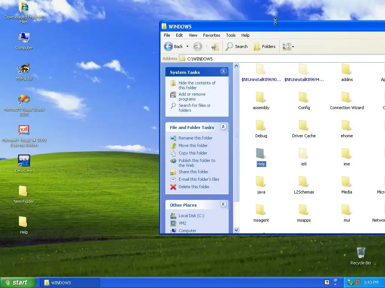Click the C:\WINDOWS address bar field
Viewport: 385px width, 288px height.
(282, 59)
